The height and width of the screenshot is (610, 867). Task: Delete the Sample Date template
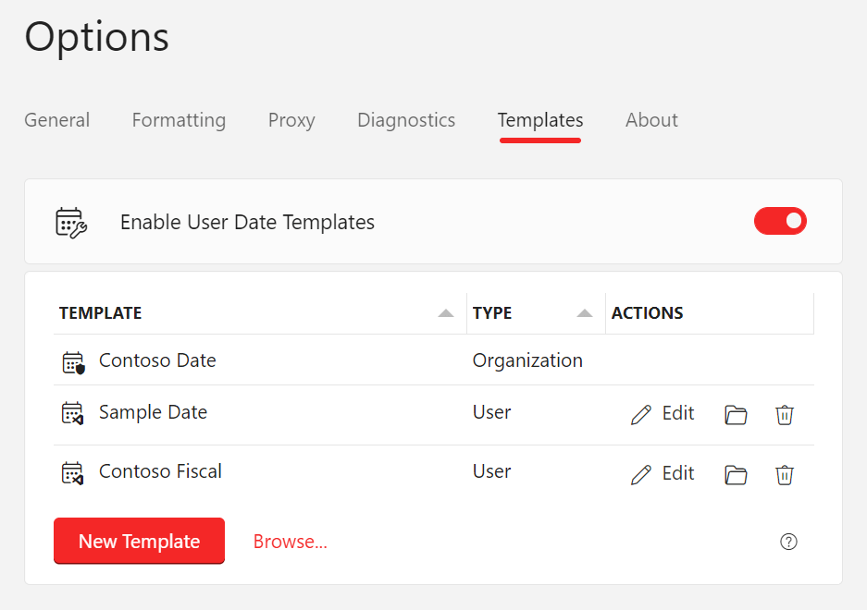coord(784,414)
